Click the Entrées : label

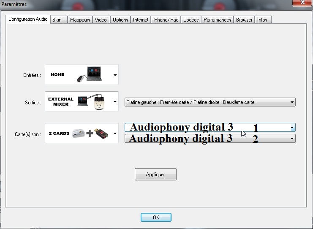(x=32, y=75)
